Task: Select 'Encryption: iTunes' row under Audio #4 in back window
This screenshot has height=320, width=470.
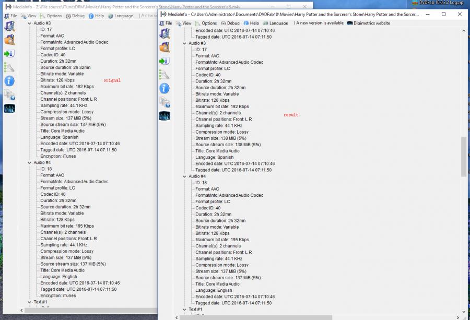Action: [x=58, y=295]
